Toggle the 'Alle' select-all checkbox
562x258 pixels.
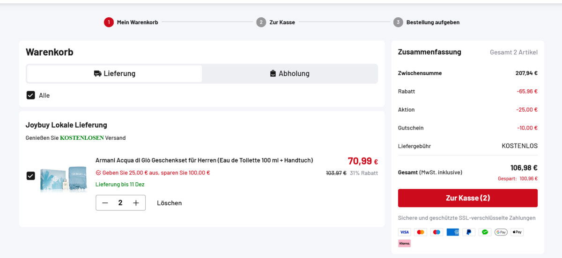point(31,95)
